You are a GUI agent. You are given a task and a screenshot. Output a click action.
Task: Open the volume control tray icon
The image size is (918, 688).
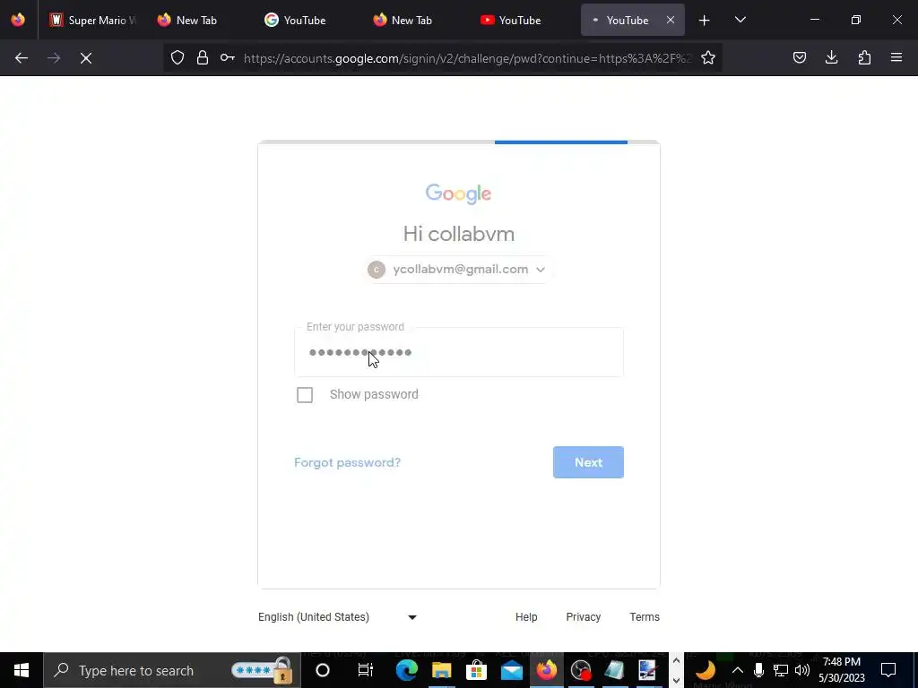[802, 670]
